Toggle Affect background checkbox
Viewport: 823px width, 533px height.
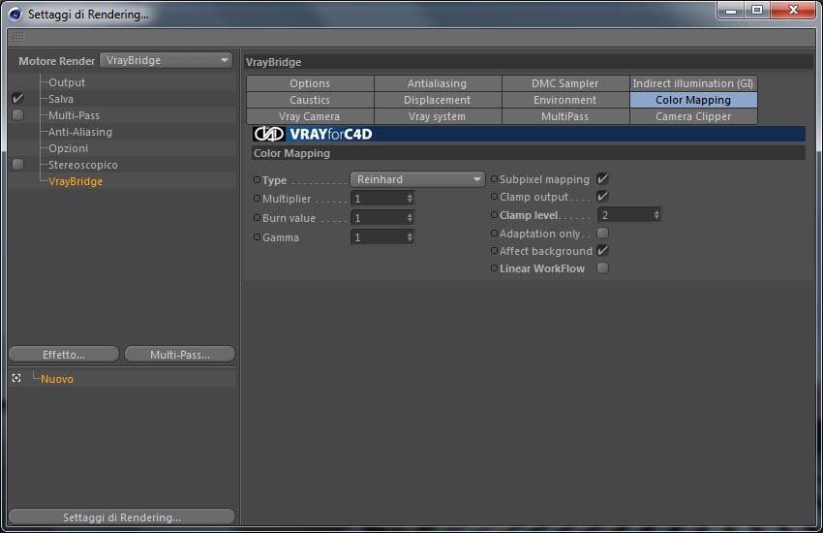[602, 250]
